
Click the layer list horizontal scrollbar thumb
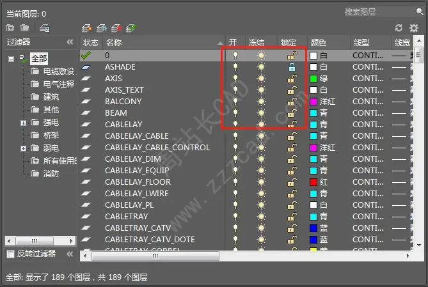[x=155, y=256]
